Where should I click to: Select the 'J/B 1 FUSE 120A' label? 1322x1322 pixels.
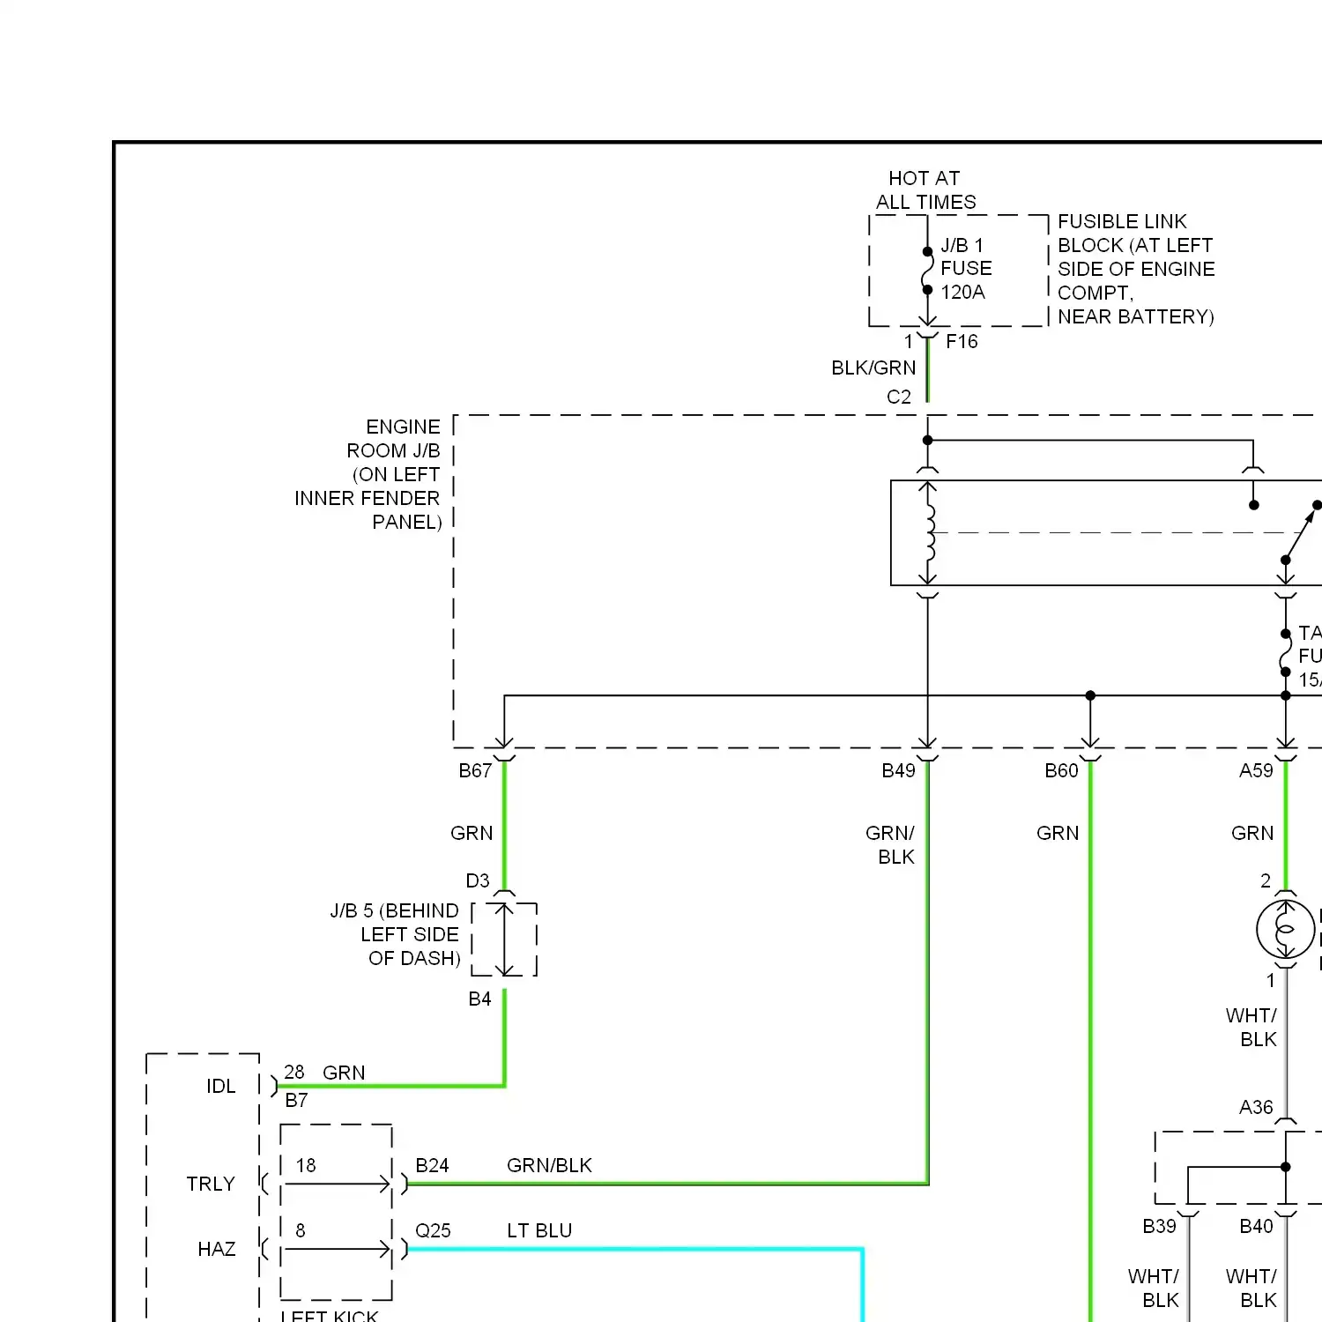coord(966,269)
